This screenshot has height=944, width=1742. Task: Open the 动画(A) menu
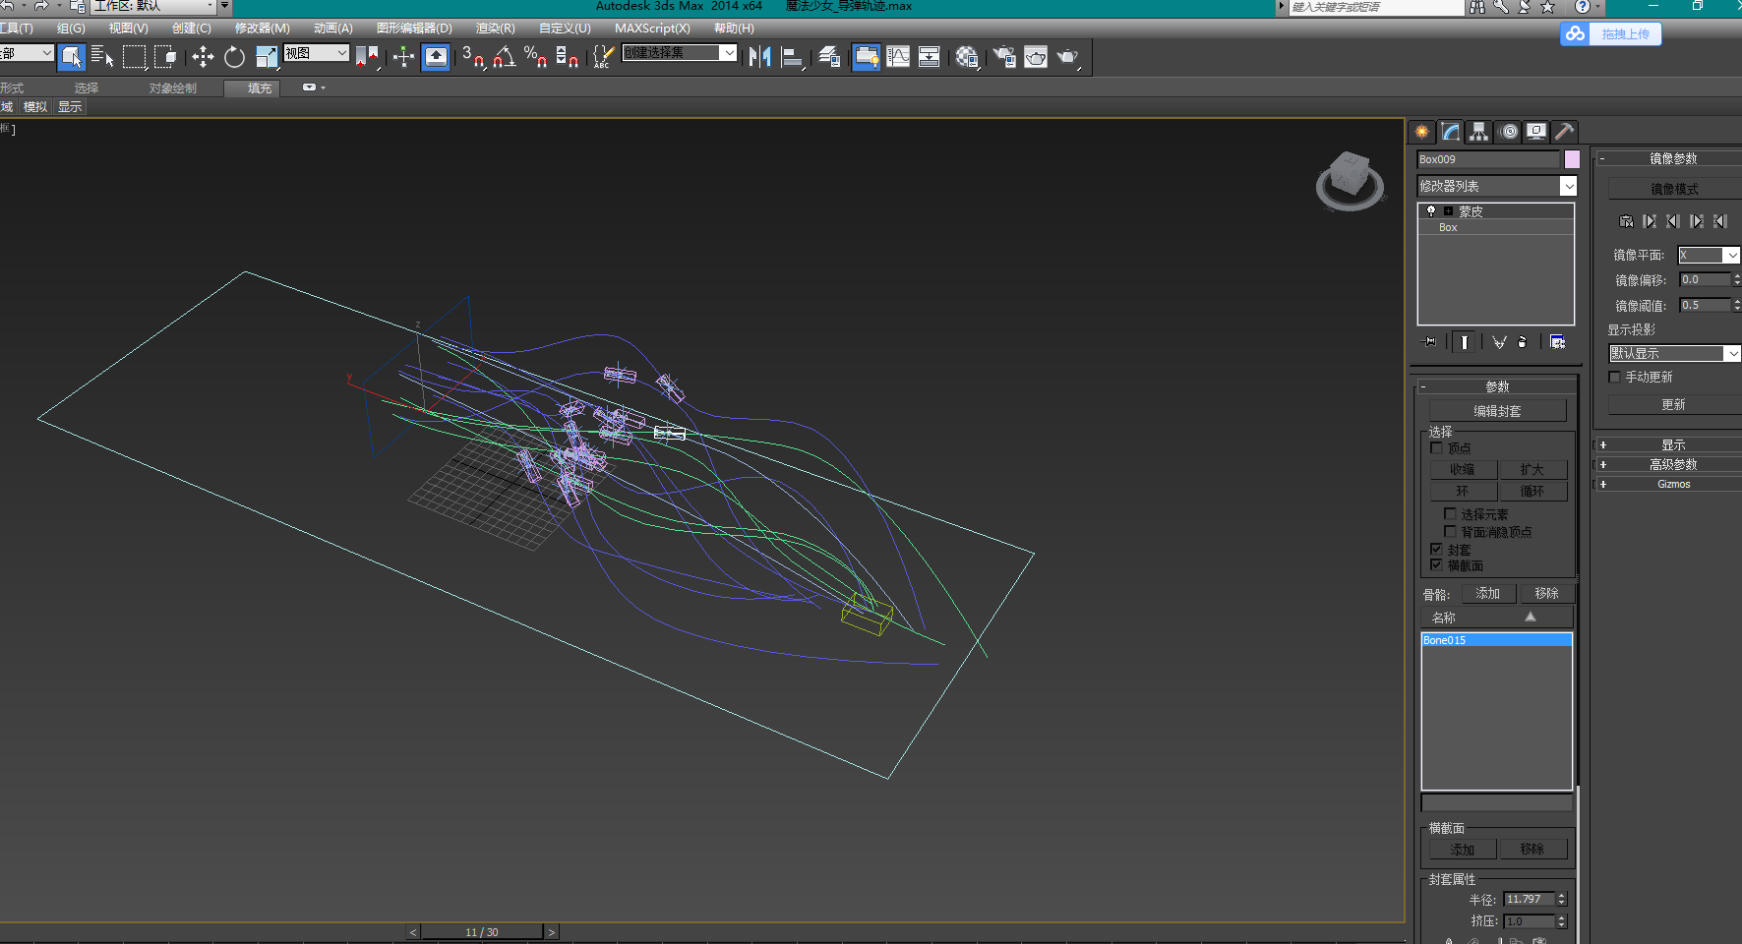tap(332, 29)
